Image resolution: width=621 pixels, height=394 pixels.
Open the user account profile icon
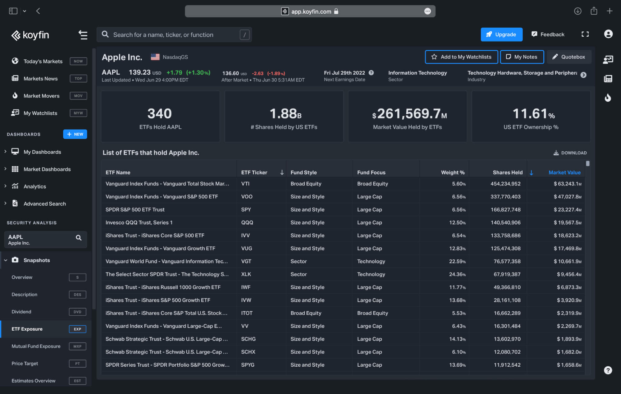pos(608,34)
